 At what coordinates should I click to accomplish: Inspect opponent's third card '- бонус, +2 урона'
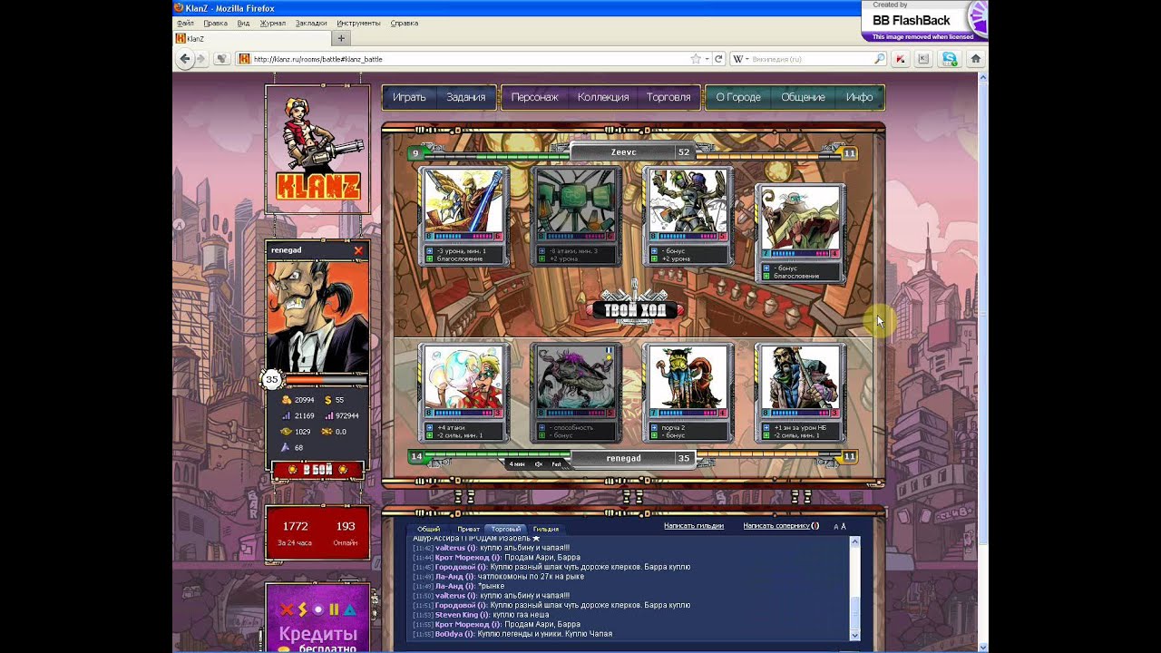point(688,216)
